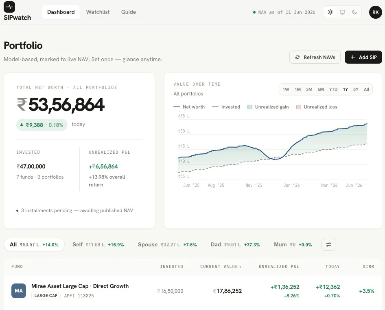Click the AMFI 118825 code
Screen dimensions: 385x310
coord(79,296)
